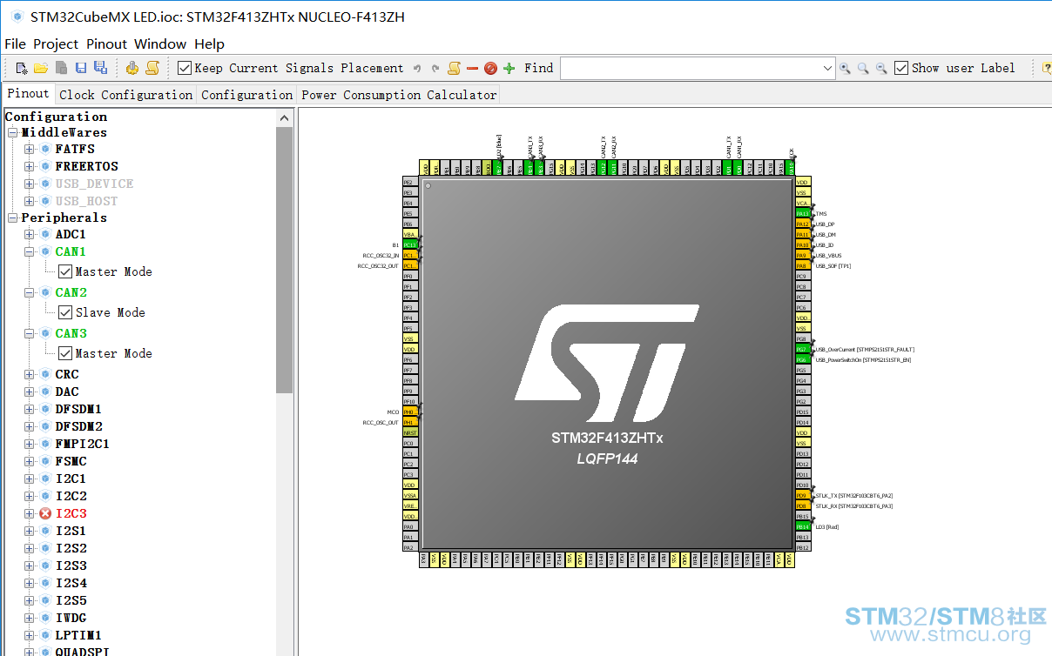Open the Help menu
This screenshot has width=1052, height=656.
pos(209,44)
